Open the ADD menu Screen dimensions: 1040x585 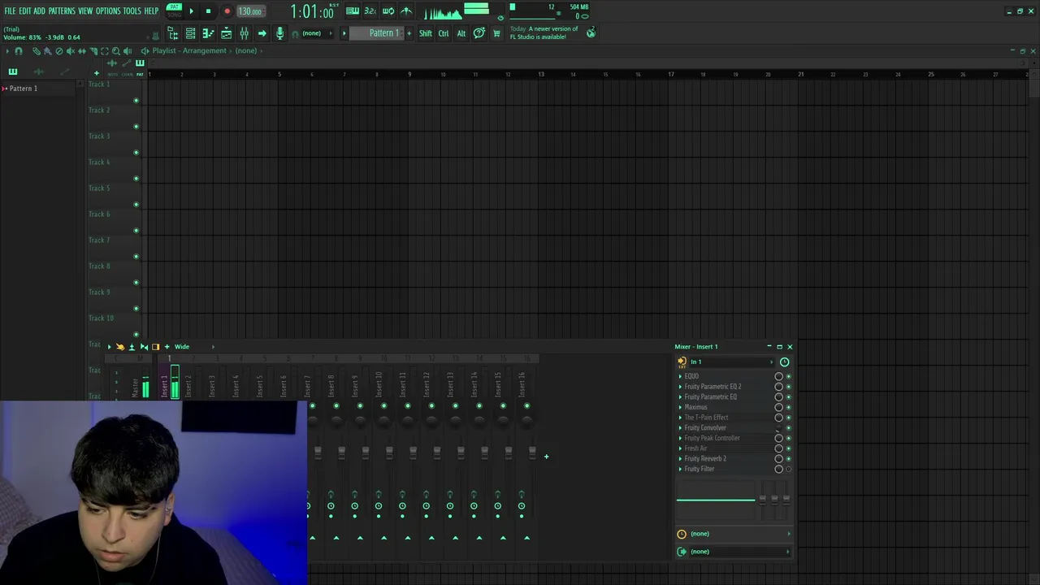click(x=39, y=11)
